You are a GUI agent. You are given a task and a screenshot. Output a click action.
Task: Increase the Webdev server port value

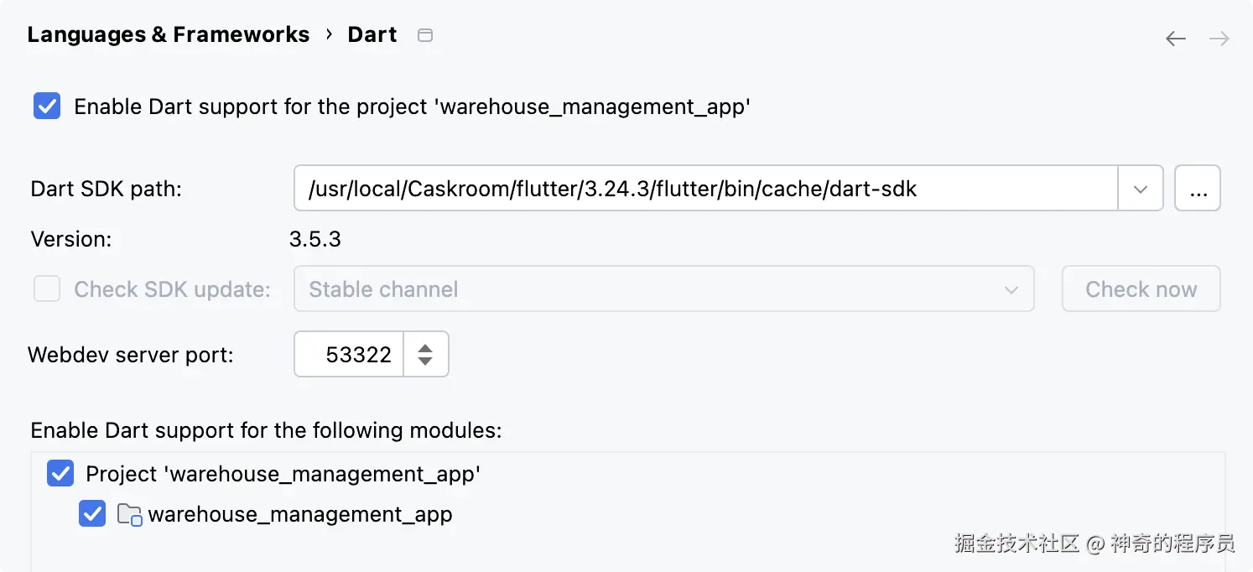pos(425,348)
